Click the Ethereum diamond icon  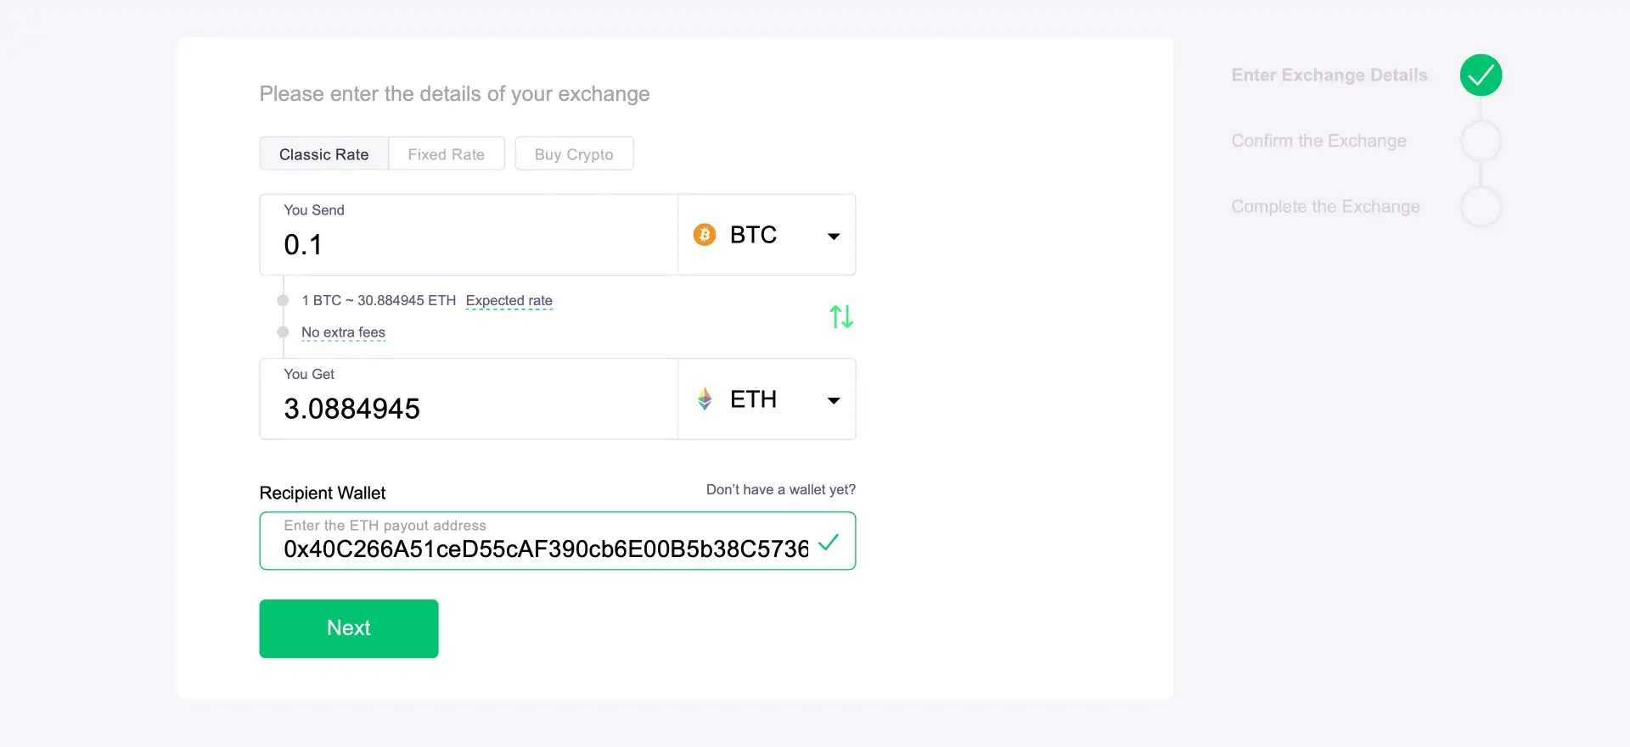(705, 399)
